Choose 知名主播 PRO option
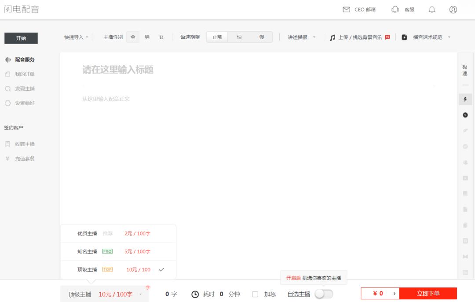This screenshot has width=475, height=302. tap(118, 251)
